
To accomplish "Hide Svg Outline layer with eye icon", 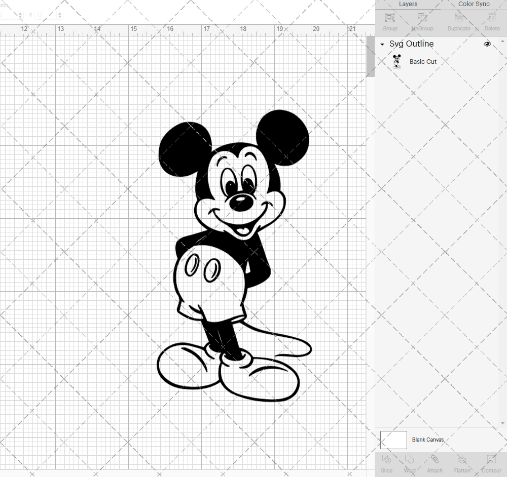I will (x=487, y=44).
